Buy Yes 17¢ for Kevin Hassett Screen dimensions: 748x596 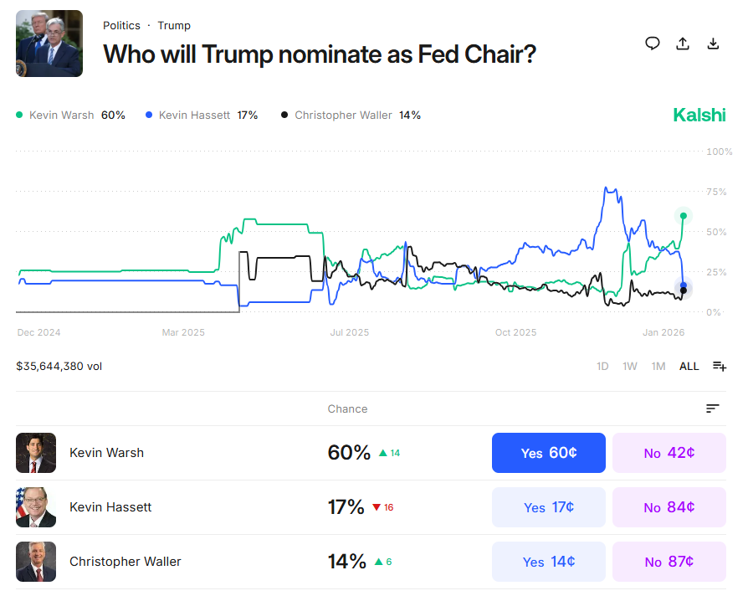pyautogui.click(x=548, y=507)
